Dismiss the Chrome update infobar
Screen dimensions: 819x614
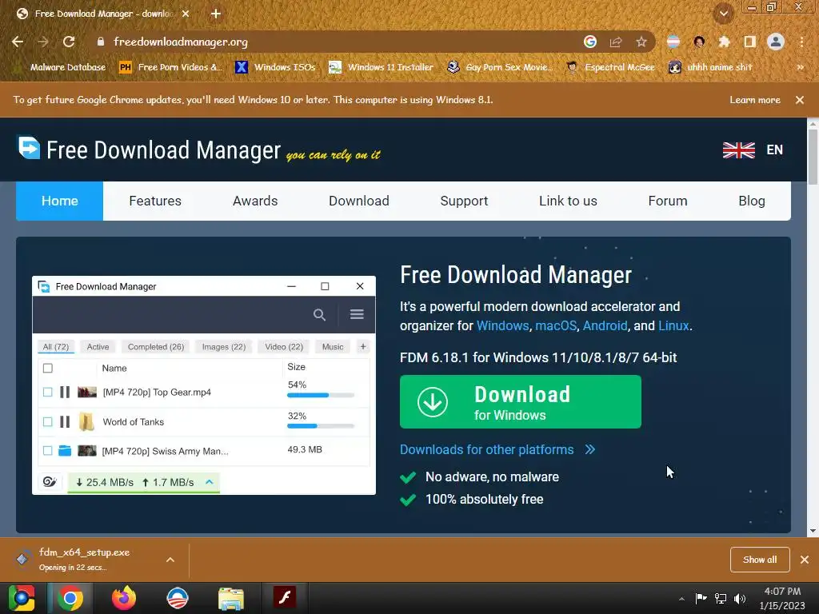click(x=800, y=100)
